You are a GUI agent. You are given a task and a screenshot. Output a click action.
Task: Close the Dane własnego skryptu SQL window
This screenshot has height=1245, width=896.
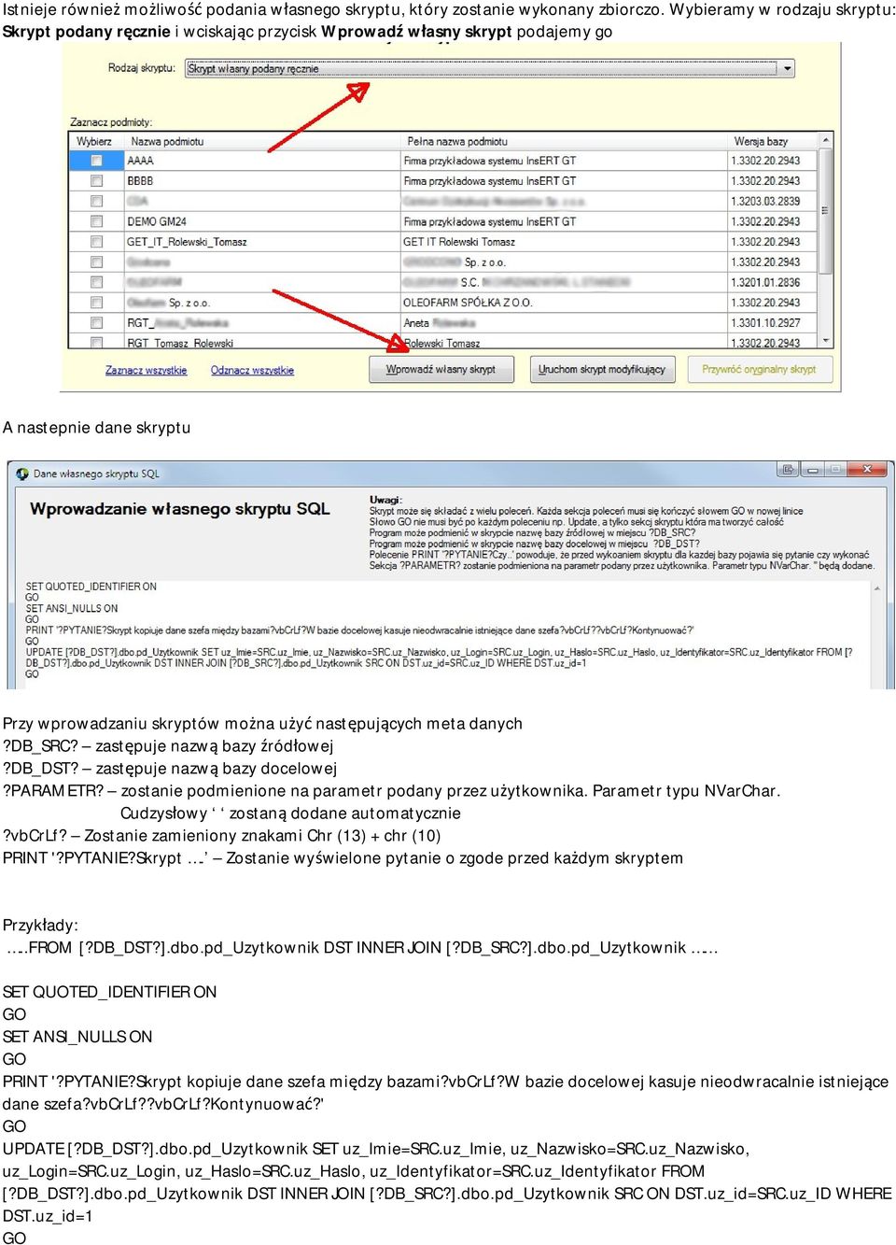pyautogui.click(x=867, y=470)
